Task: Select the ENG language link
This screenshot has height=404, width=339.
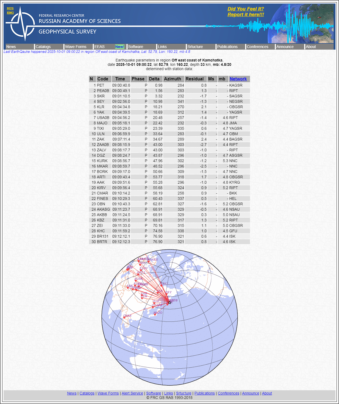Action: [10, 12]
